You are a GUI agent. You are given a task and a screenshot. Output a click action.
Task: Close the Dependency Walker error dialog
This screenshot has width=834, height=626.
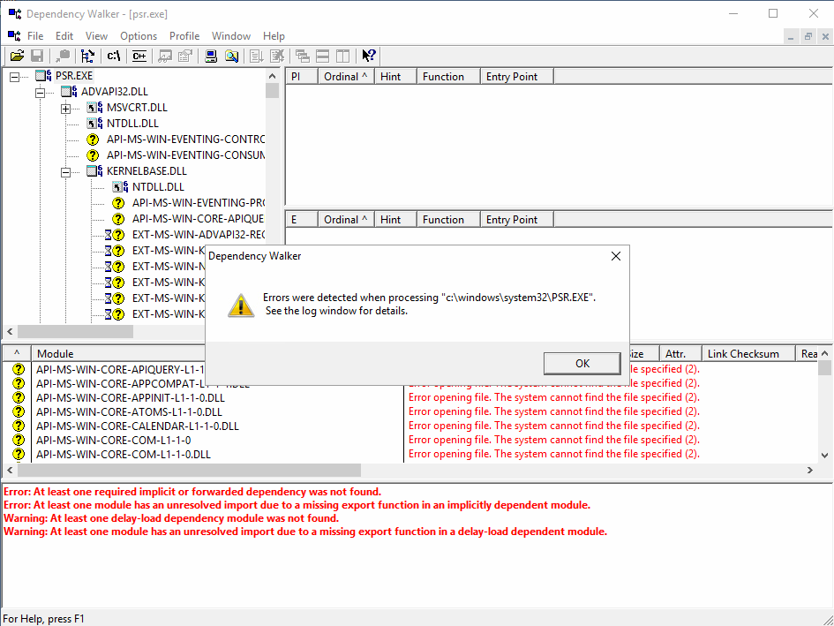coord(616,256)
